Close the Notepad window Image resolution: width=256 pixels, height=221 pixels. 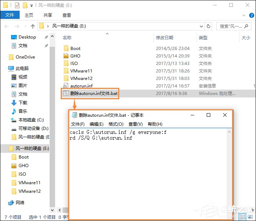pyautogui.click(x=225, y=115)
